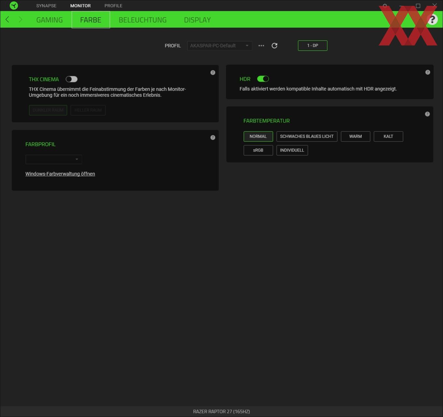Select Kalt color temperature
Viewport: 443px width, 417px height.
389,137
